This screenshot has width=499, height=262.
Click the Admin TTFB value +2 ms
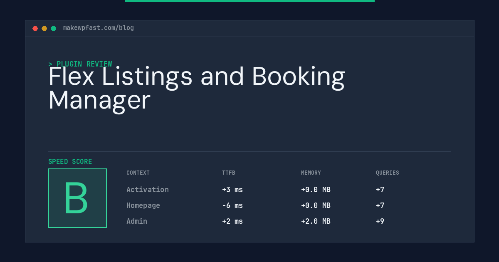(232, 221)
